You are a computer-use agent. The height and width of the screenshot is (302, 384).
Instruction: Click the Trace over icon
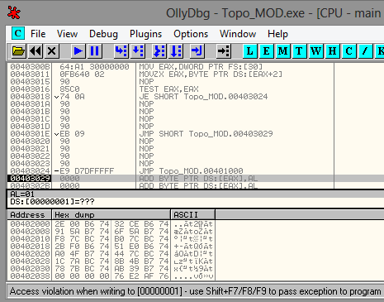(176, 51)
